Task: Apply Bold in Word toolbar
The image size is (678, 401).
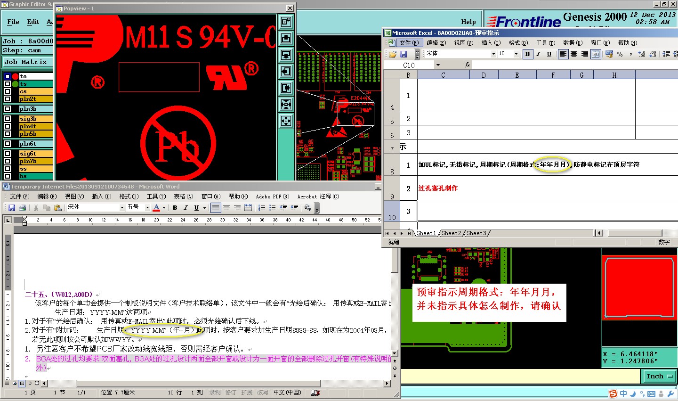Action: [175, 207]
